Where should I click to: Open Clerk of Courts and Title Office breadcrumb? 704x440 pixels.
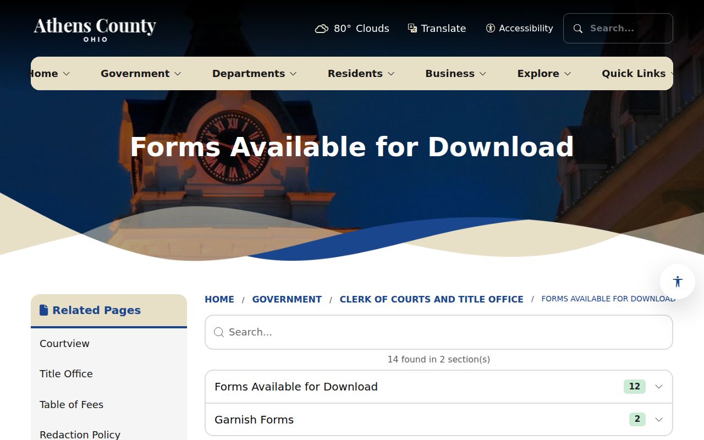(x=432, y=299)
